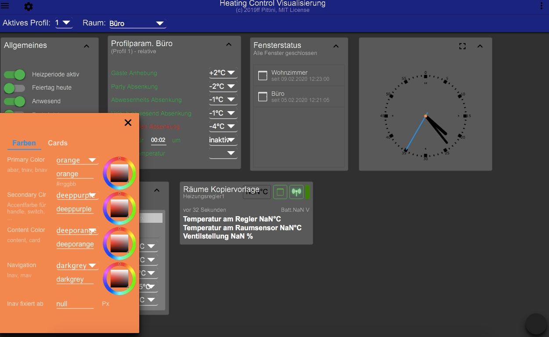The image size is (549, 337).
Task: Click the fullscreen icon on clock card
Action: pyautogui.click(x=462, y=46)
